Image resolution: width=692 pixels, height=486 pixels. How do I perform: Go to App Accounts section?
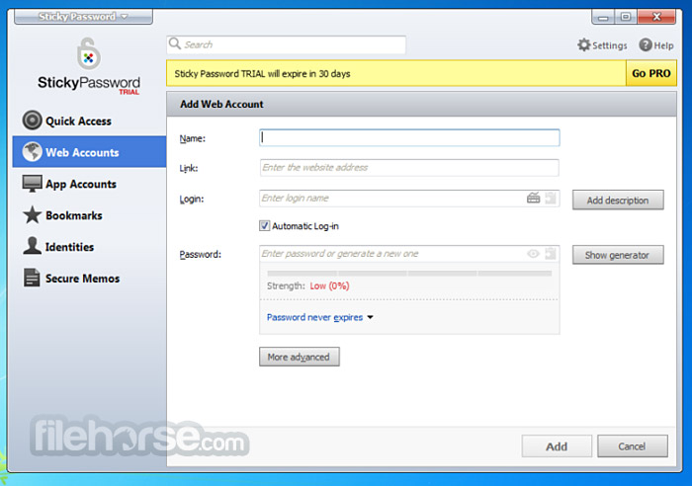pos(90,184)
